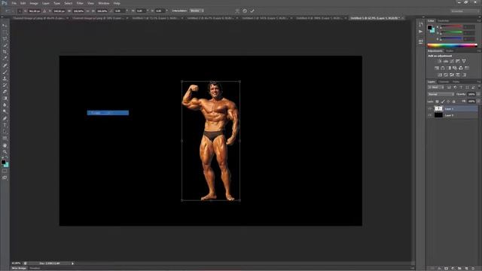Select the Rectangle shape tool

(x=5, y=139)
